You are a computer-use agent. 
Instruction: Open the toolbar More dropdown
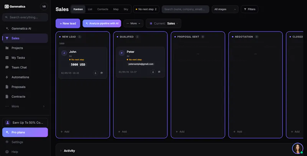pos(133,23)
